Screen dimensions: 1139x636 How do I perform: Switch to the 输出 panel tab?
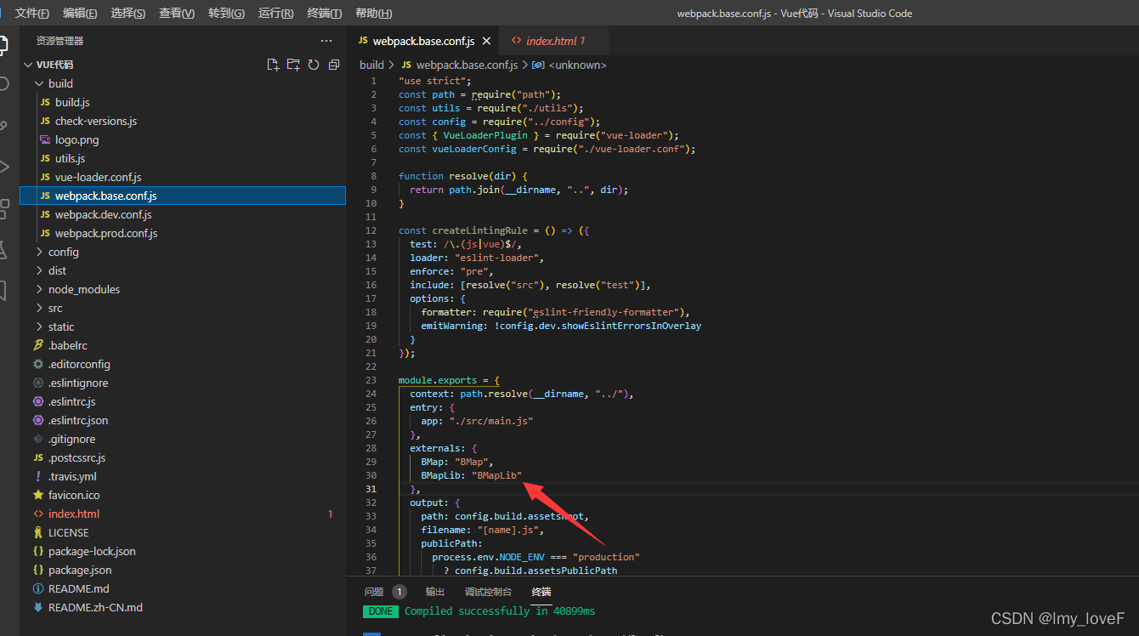pyautogui.click(x=434, y=591)
